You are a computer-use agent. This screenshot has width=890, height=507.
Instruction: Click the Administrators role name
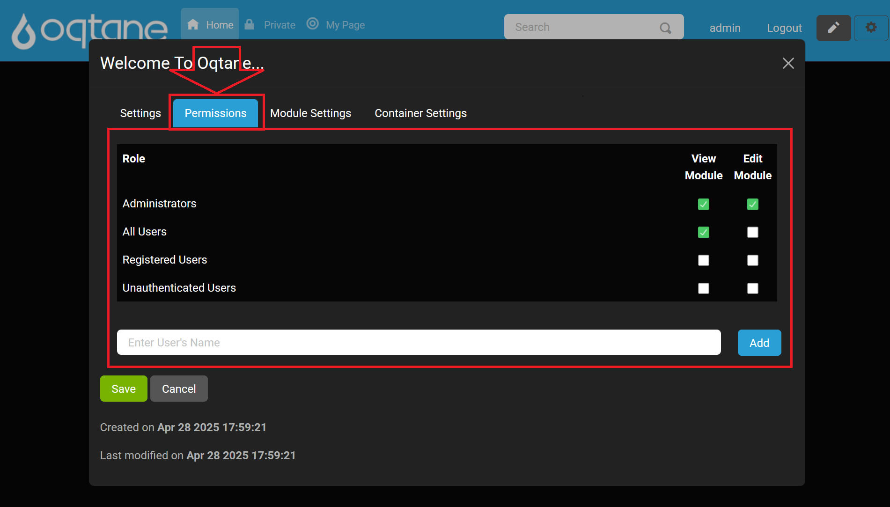click(159, 204)
